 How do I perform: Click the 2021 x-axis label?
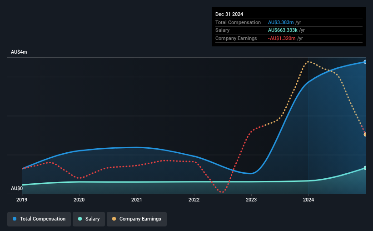click(137, 200)
